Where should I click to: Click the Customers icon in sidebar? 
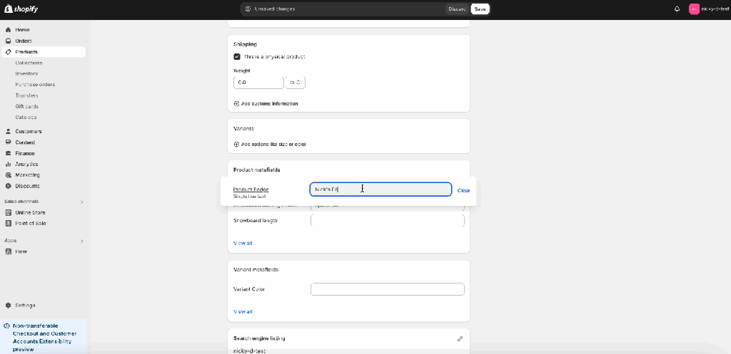8,132
